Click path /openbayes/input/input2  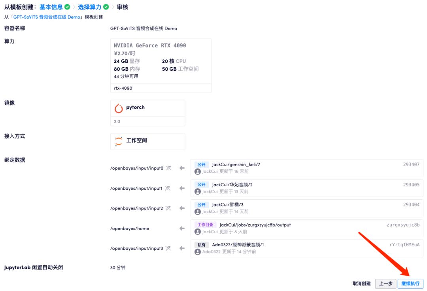tap(136, 208)
